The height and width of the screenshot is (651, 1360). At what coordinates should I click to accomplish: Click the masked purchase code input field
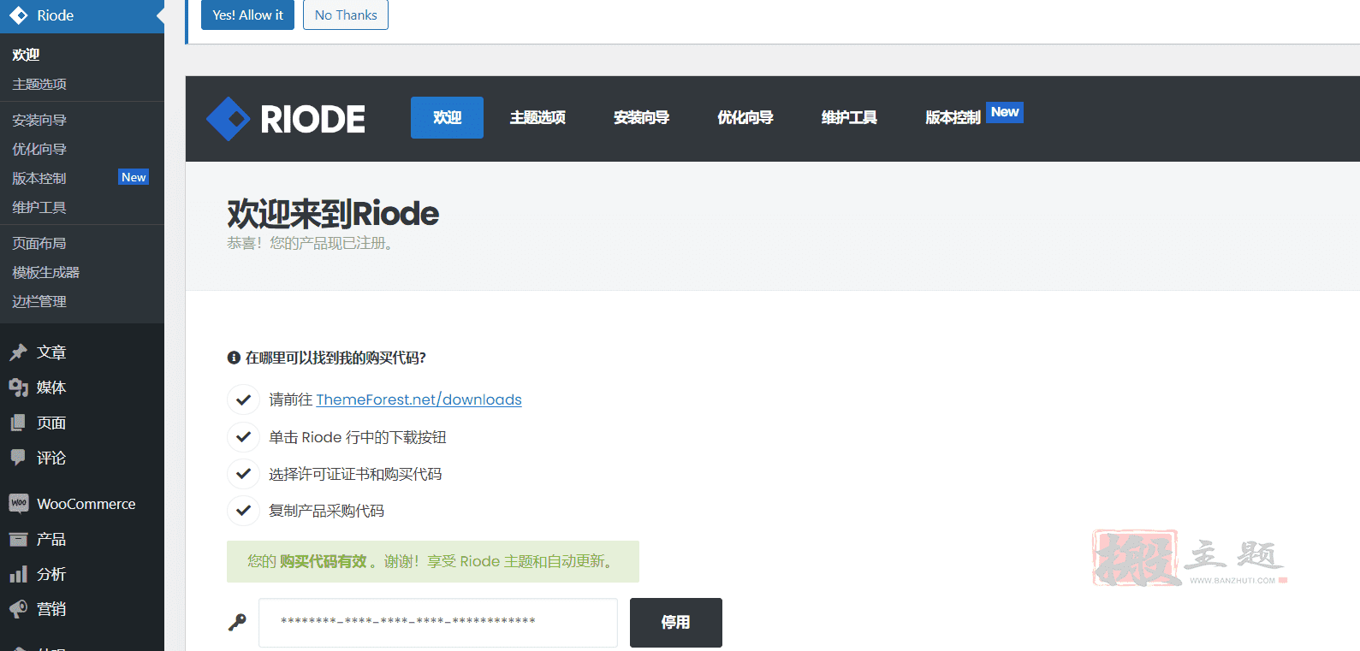(x=438, y=623)
